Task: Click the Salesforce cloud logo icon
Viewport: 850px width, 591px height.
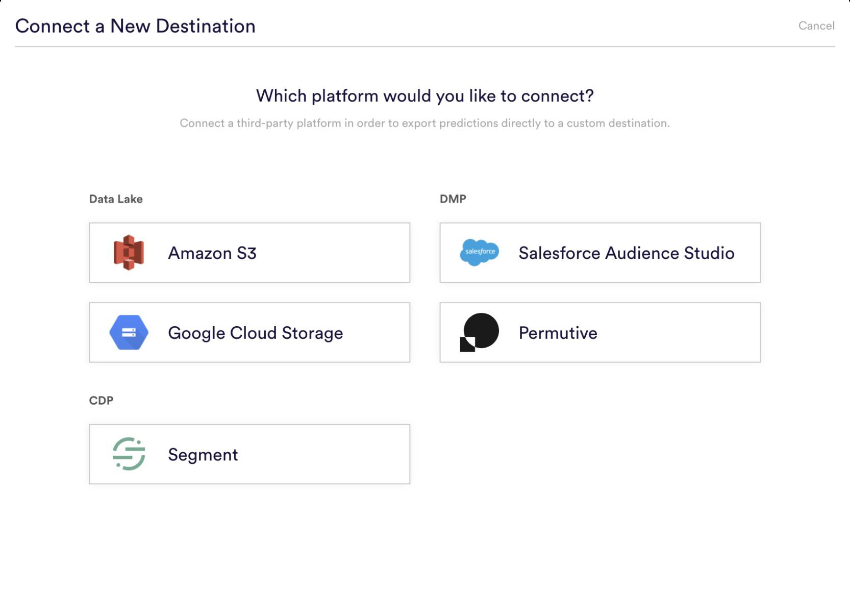Action: [480, 252]
